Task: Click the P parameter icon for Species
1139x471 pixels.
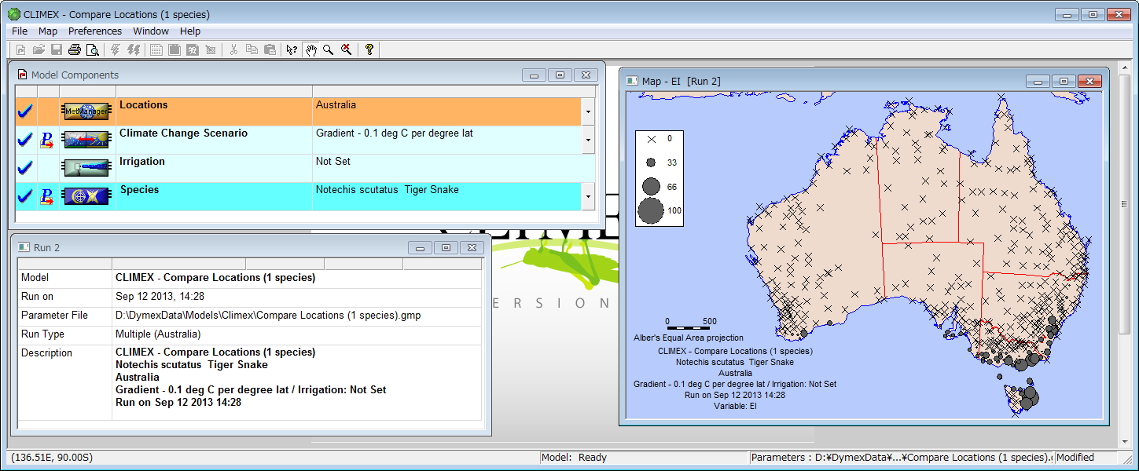Action: [47, 196]
